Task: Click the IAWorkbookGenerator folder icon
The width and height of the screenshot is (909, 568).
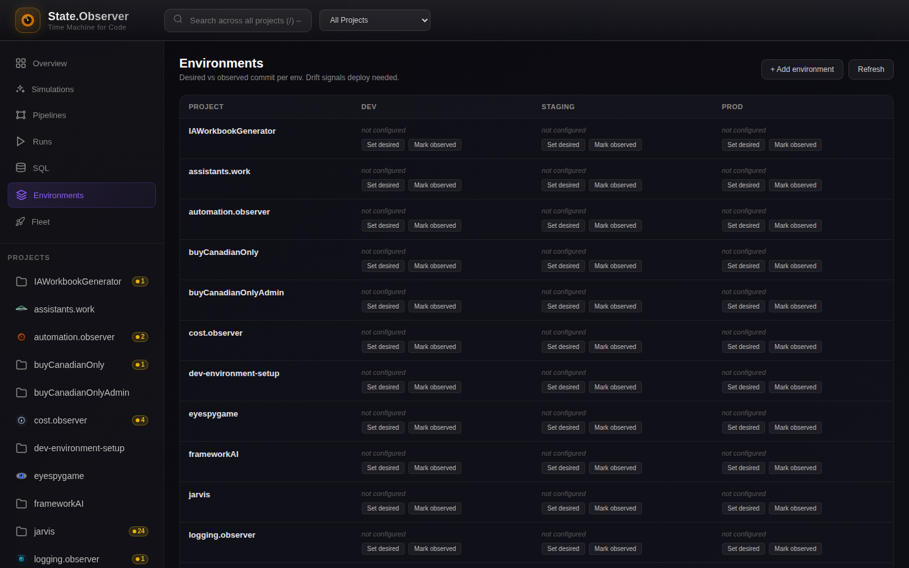Action: tap(21, 281)
